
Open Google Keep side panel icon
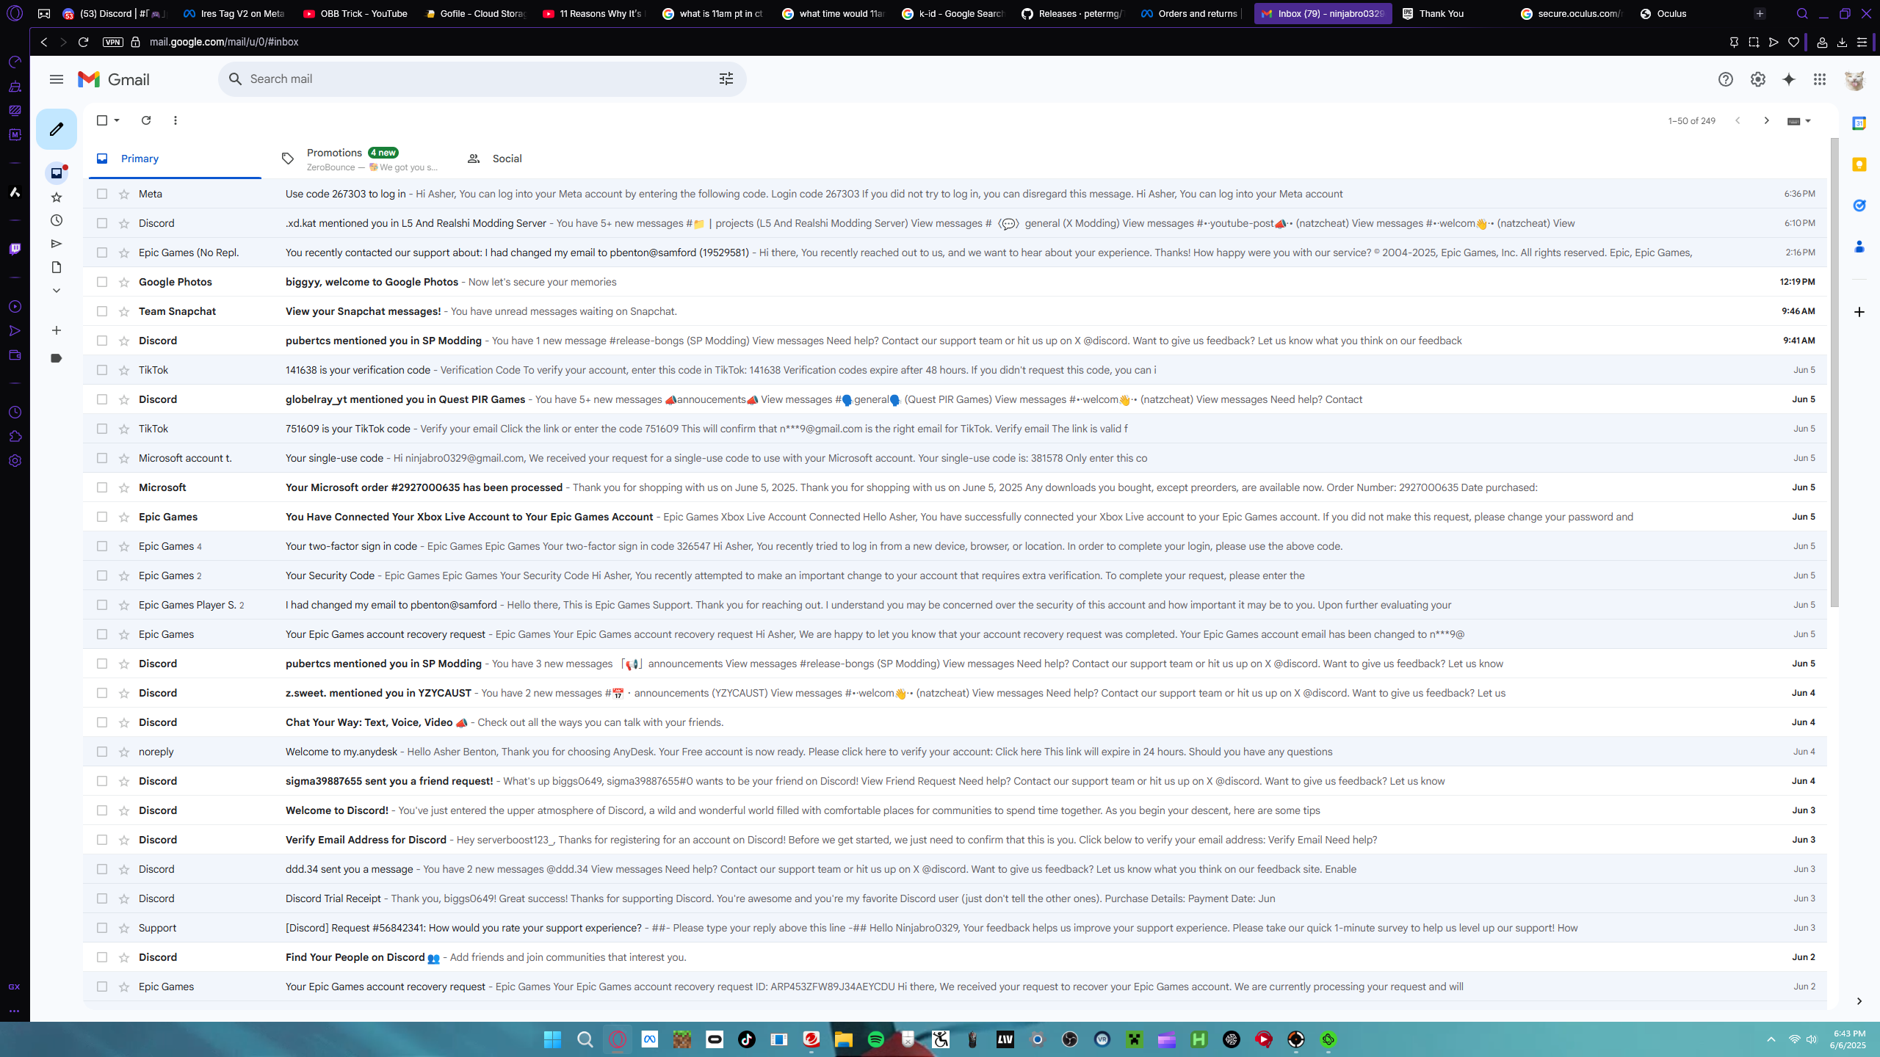[1859, 164]
